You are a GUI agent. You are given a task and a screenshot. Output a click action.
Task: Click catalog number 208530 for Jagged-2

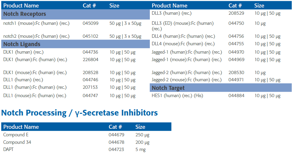coord(236,73)
